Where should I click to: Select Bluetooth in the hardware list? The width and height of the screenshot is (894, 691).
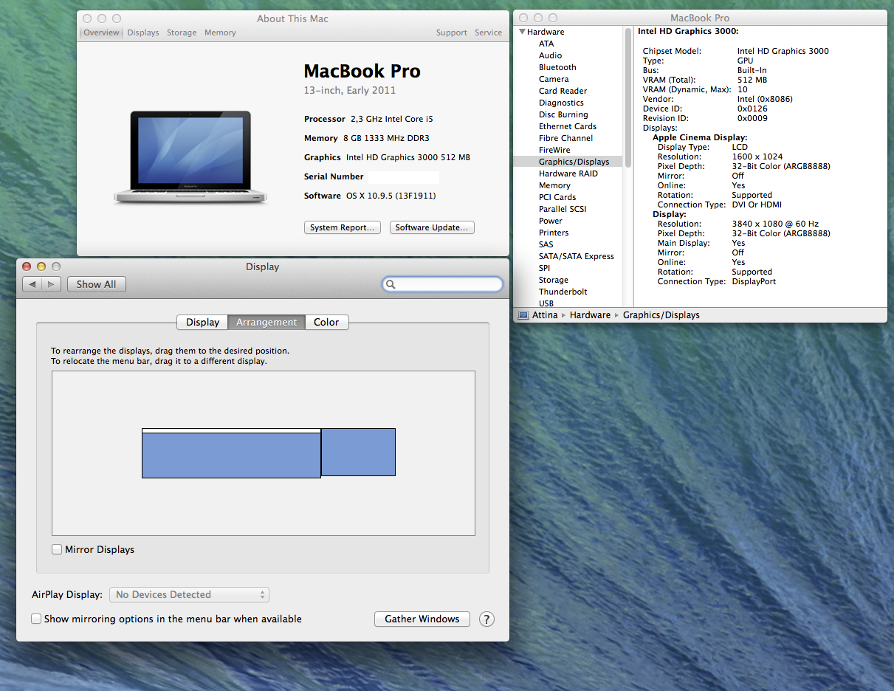557,67
